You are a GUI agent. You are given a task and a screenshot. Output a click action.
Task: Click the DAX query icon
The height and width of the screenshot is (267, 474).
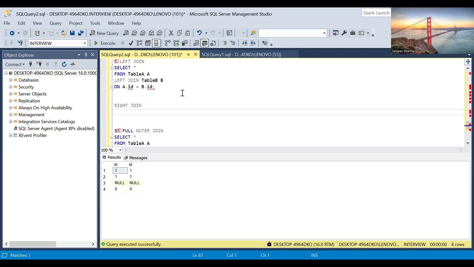pos(160,33)
